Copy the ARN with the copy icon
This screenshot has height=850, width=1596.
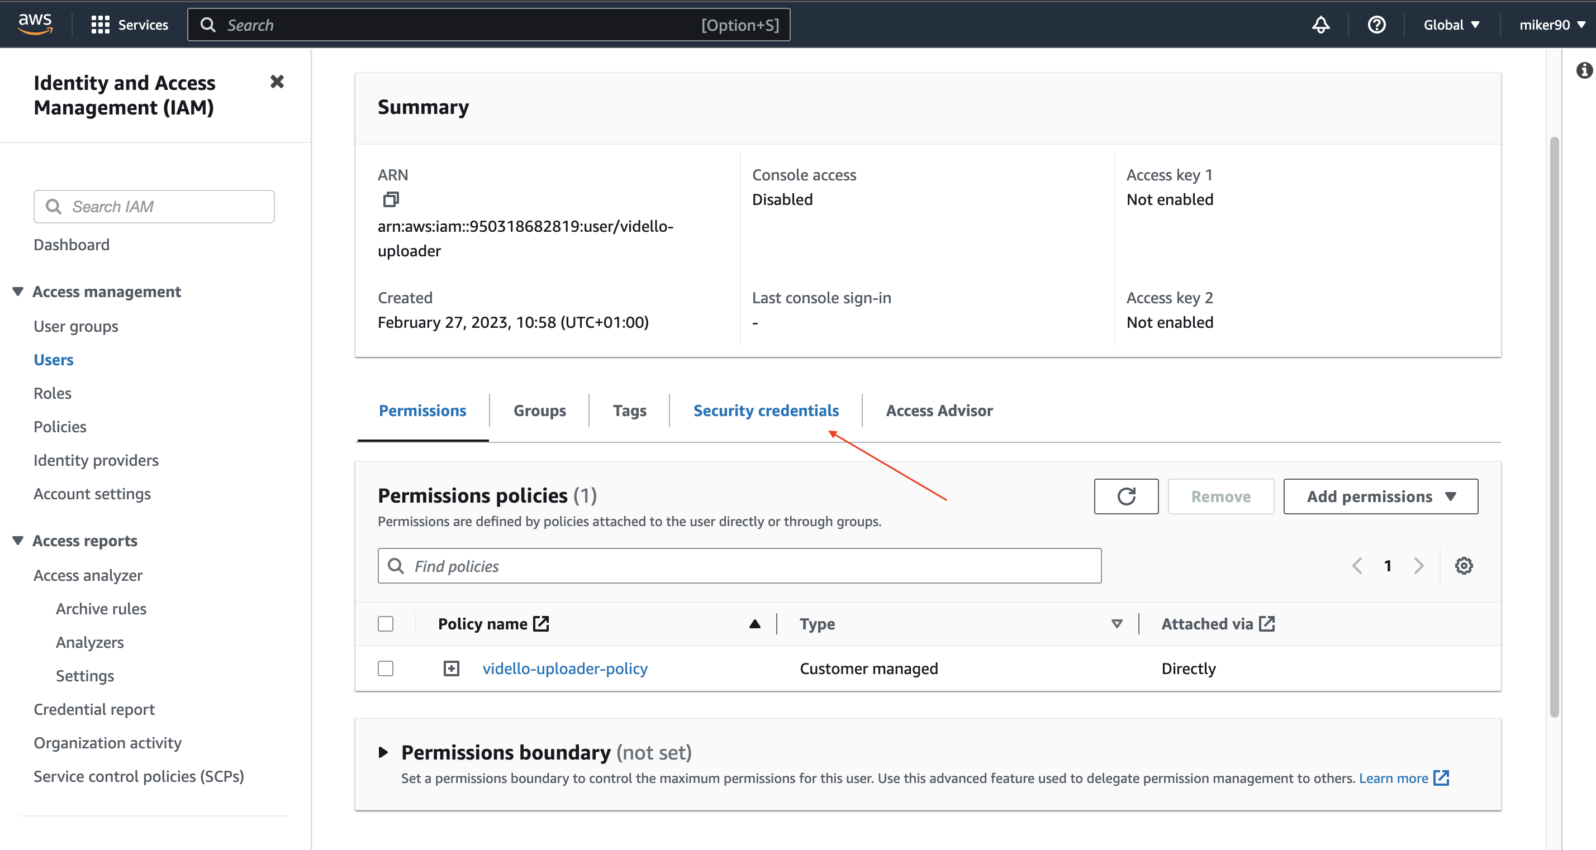(x=391, y=199)
